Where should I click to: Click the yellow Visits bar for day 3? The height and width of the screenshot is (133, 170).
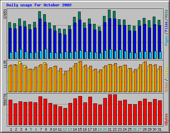pyautogui.click(x=19, y=77)
